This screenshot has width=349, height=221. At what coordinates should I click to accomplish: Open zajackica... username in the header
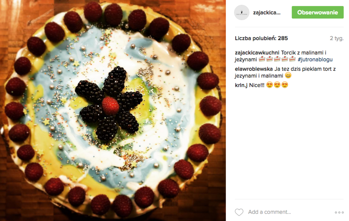click(267, 13)
